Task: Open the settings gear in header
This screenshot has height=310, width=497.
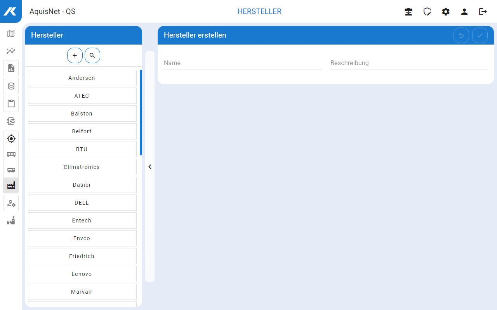Action: (x=446, y=12)
